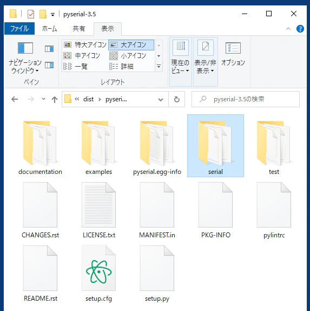
Task: Open window system menu folder icon
Action: pos(13,14)
